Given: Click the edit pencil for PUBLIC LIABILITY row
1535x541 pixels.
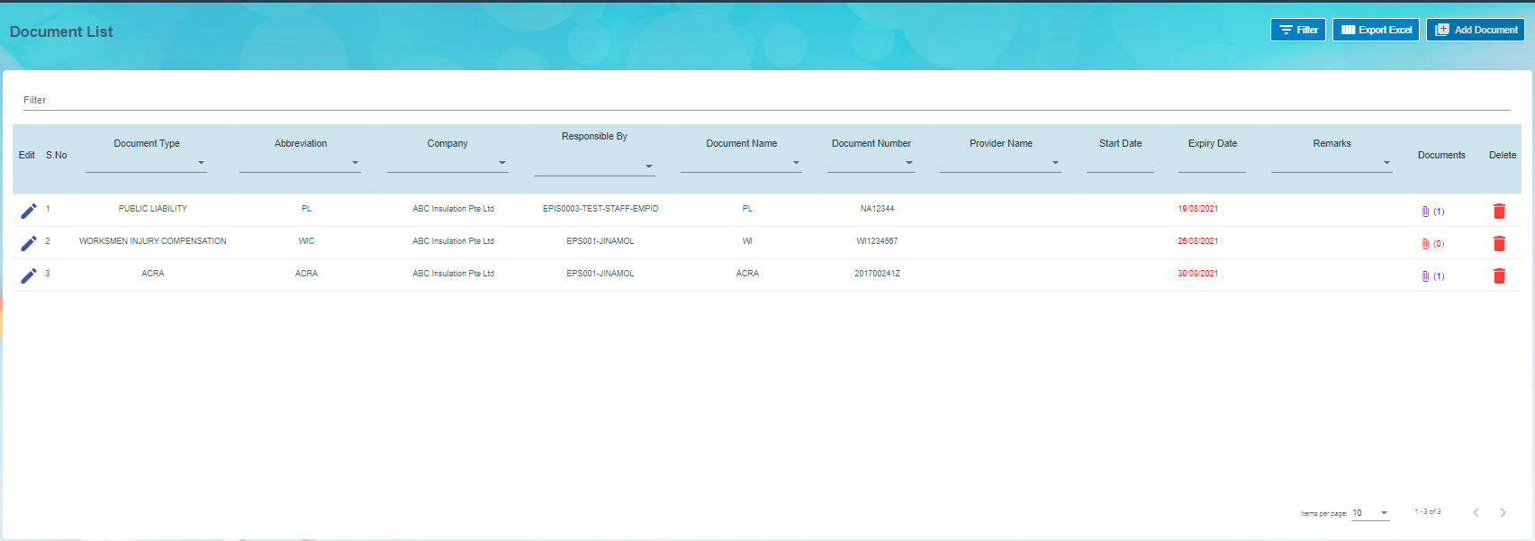Looking at the screenshot, I should [x=29, y=211].
